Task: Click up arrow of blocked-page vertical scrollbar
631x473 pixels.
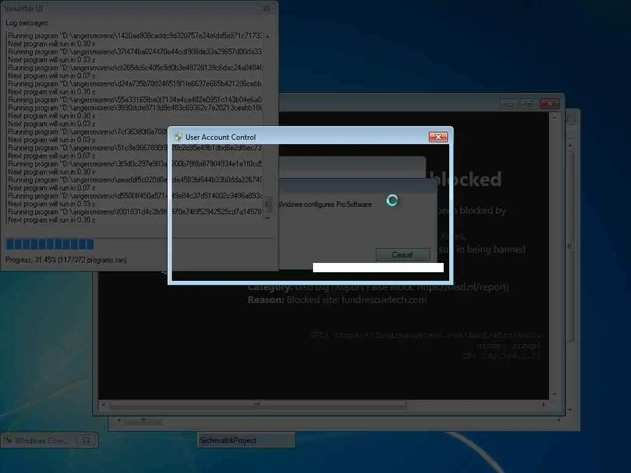Action: tap(555, 118)
